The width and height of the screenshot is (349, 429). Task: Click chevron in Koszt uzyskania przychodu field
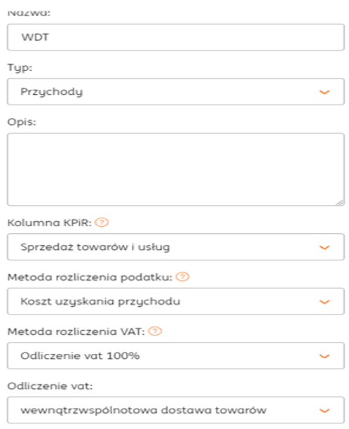click(324, 302)
